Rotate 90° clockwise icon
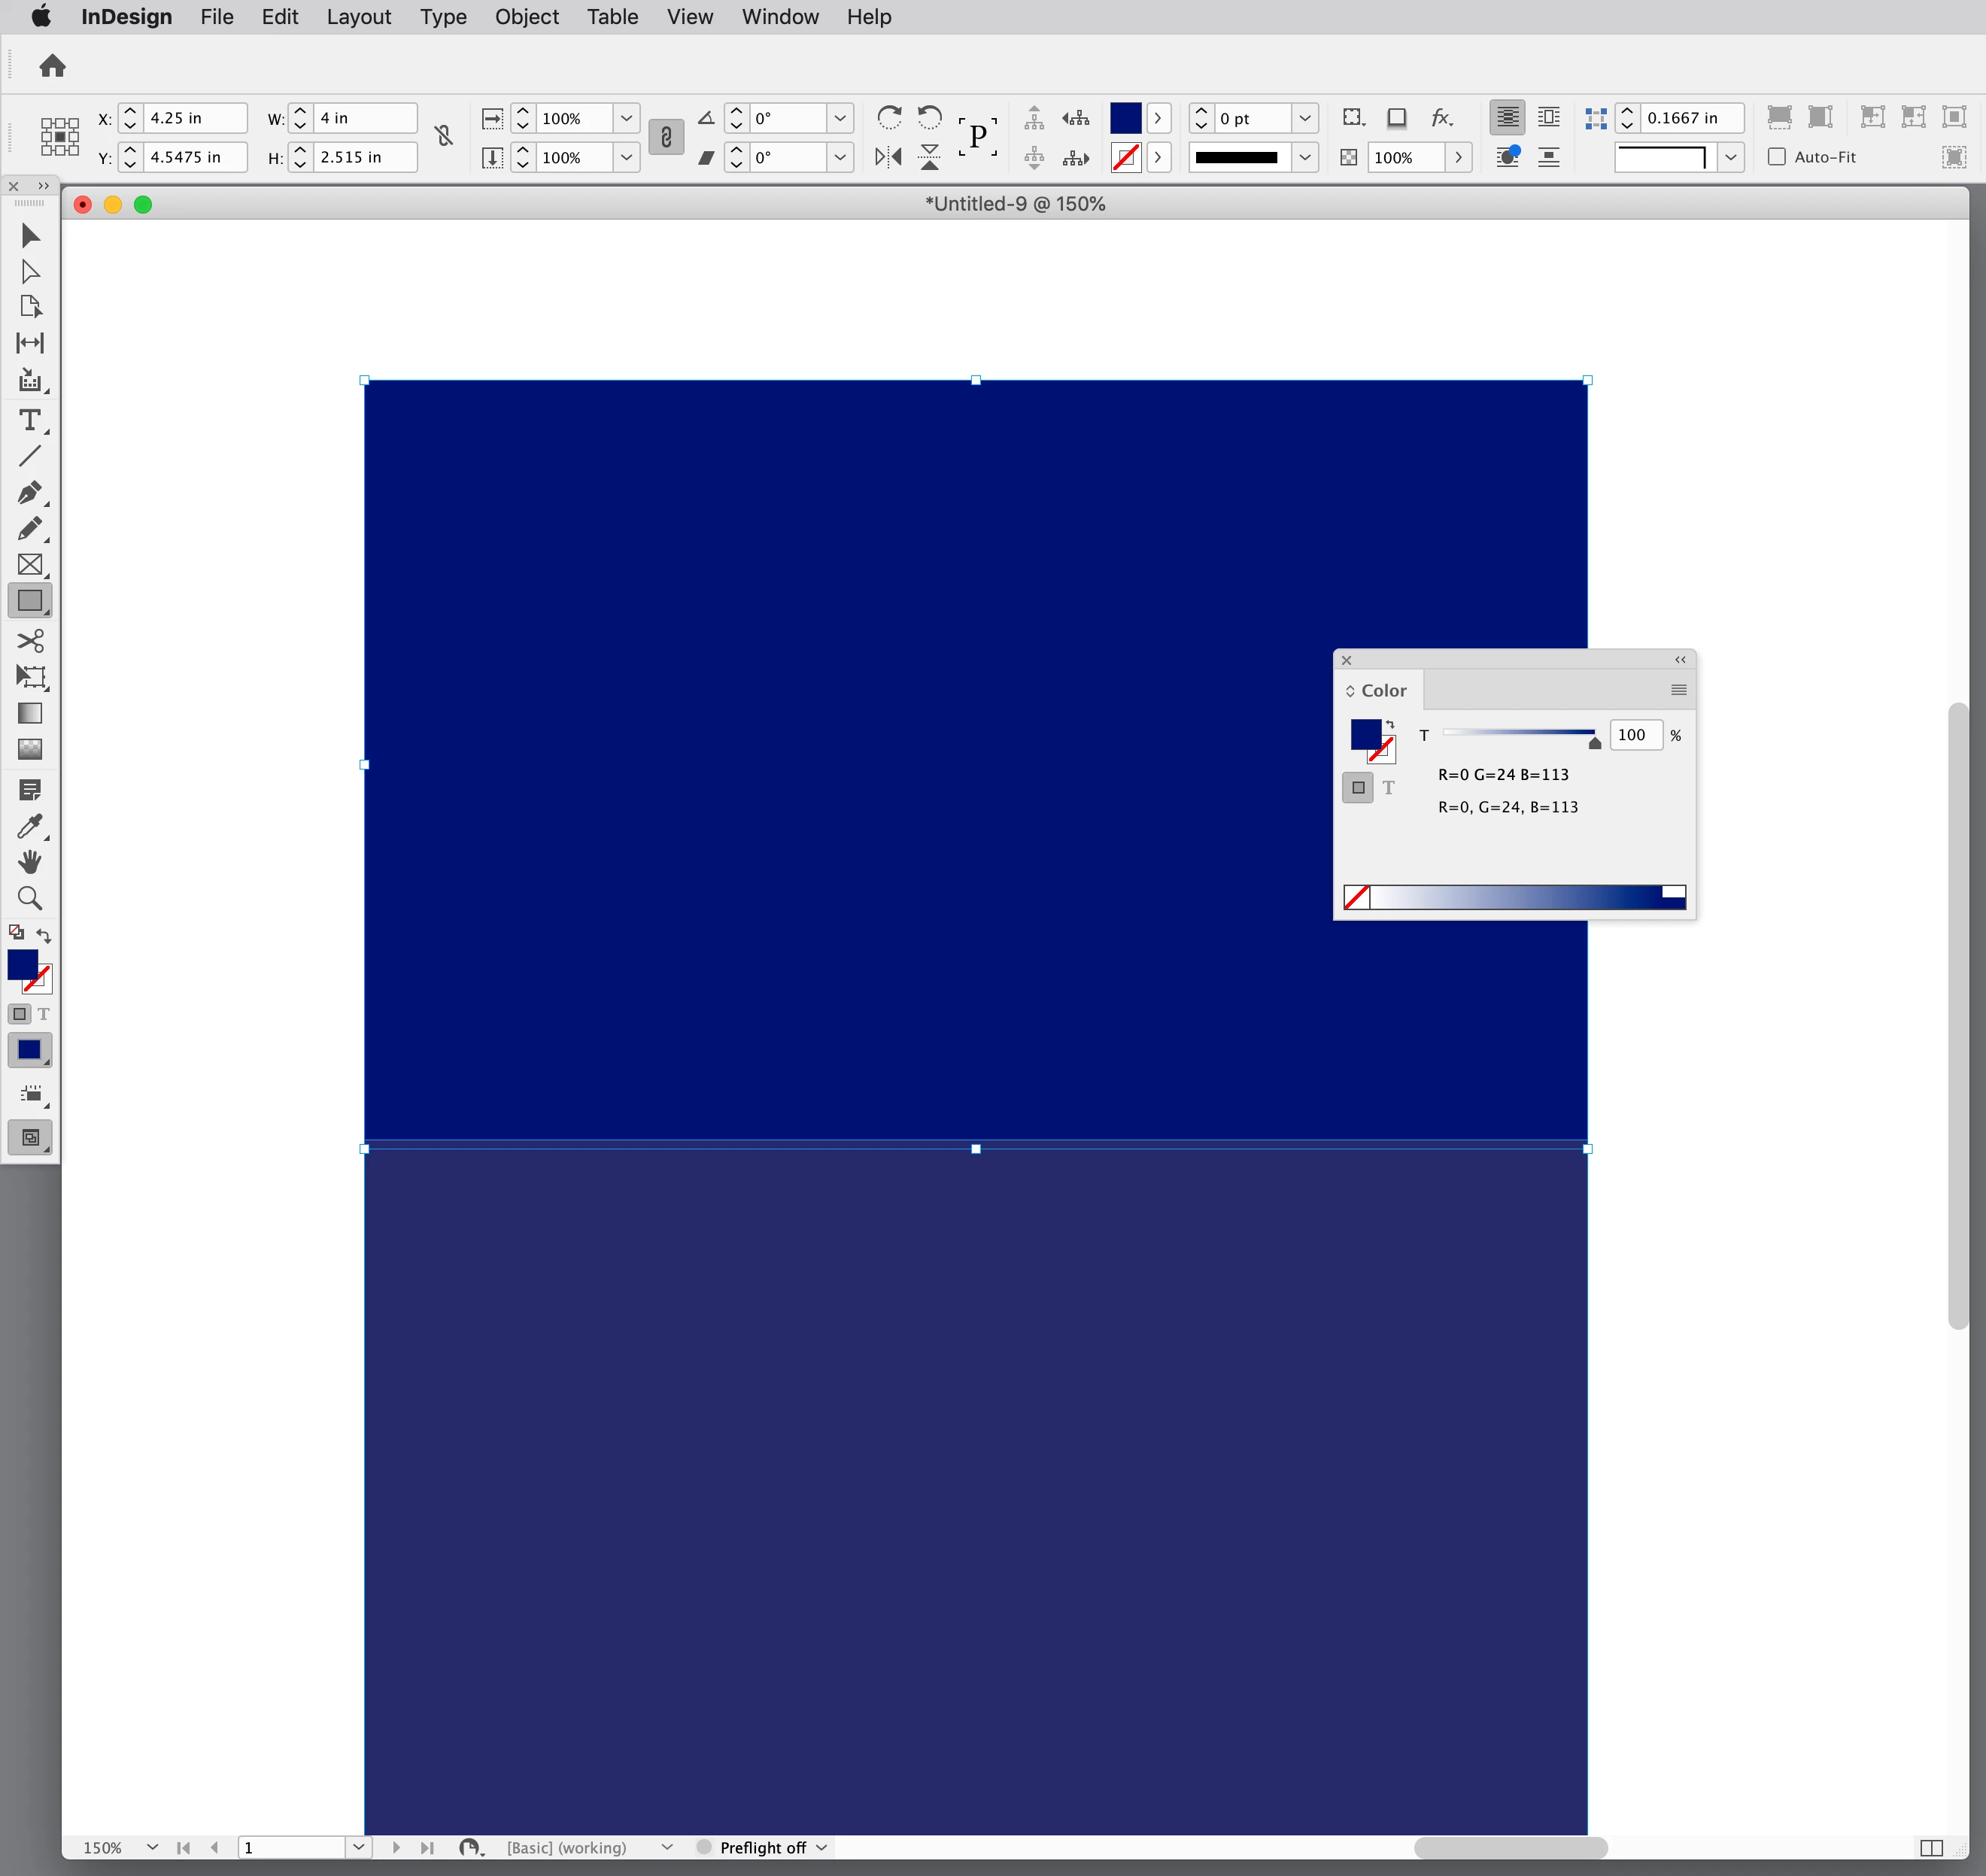1986x1876 pixels. tap(888, 118)
